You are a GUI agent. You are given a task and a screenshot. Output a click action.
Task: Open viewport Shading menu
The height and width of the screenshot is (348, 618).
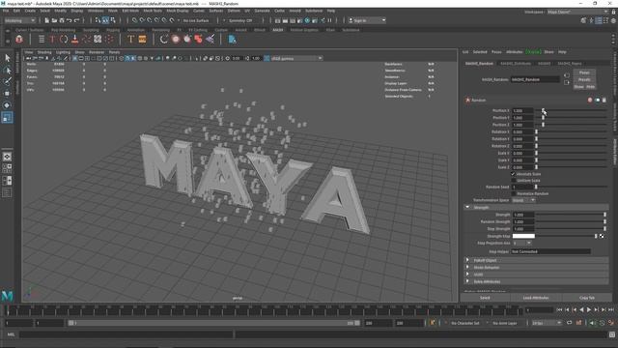click(44, 52)
